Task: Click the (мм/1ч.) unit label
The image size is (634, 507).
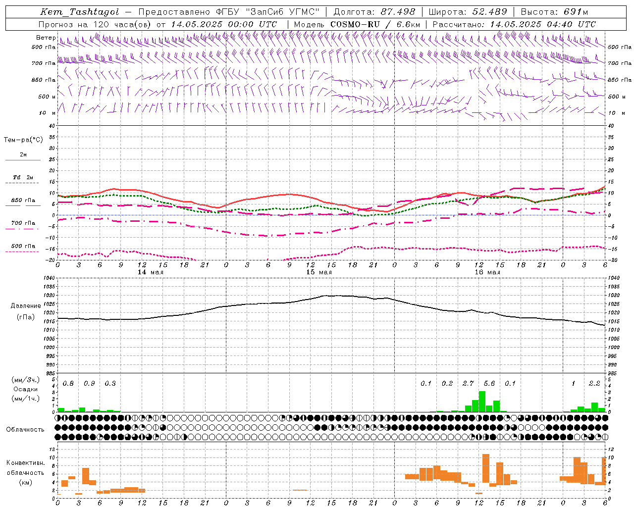Action: click(x=25, y=399)
